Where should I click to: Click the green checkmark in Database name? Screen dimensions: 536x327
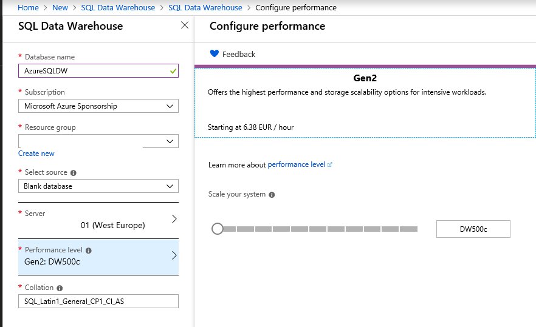click(x=173, y=71)
